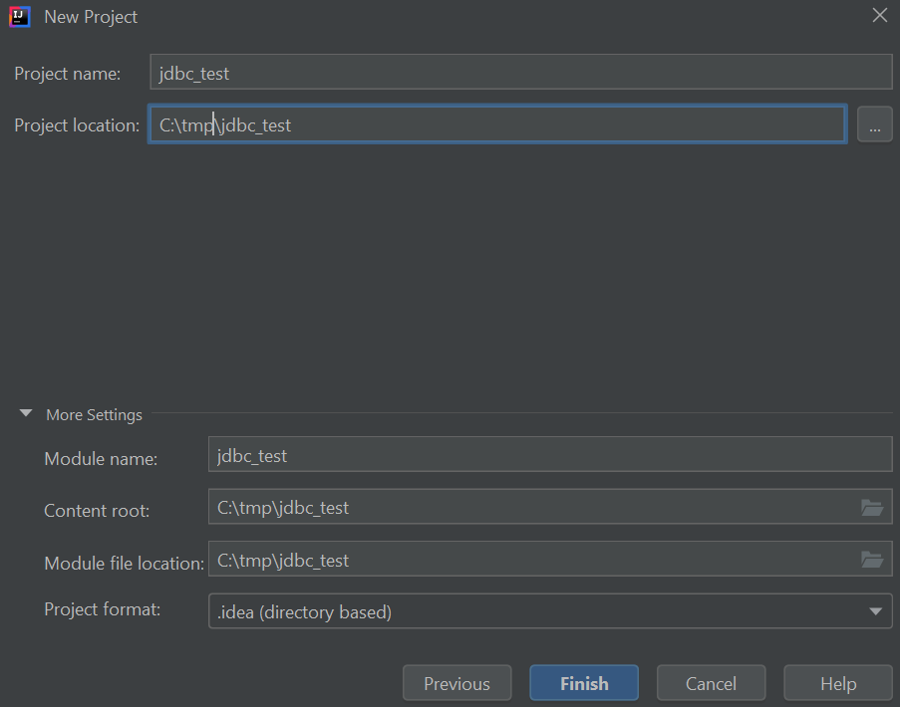Focus the Module name field

[550, 455]
